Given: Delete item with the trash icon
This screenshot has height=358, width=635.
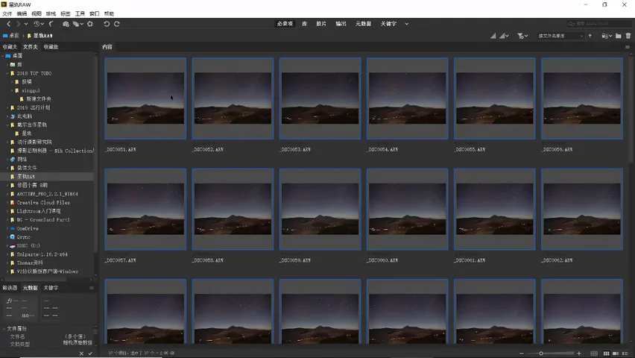Looking at the screenshot, I should [x=628, y=36].
